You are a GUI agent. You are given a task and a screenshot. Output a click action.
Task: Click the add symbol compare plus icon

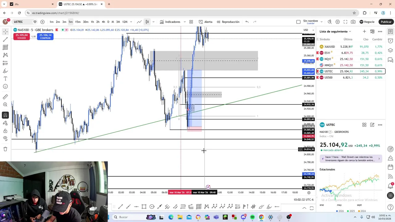[x=42, y=22]
